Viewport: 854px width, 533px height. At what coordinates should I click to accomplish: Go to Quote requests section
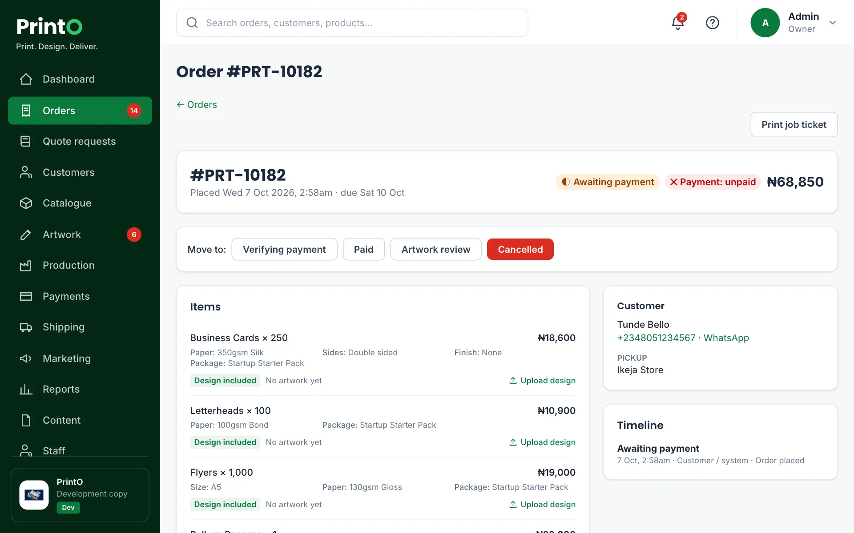80,141
